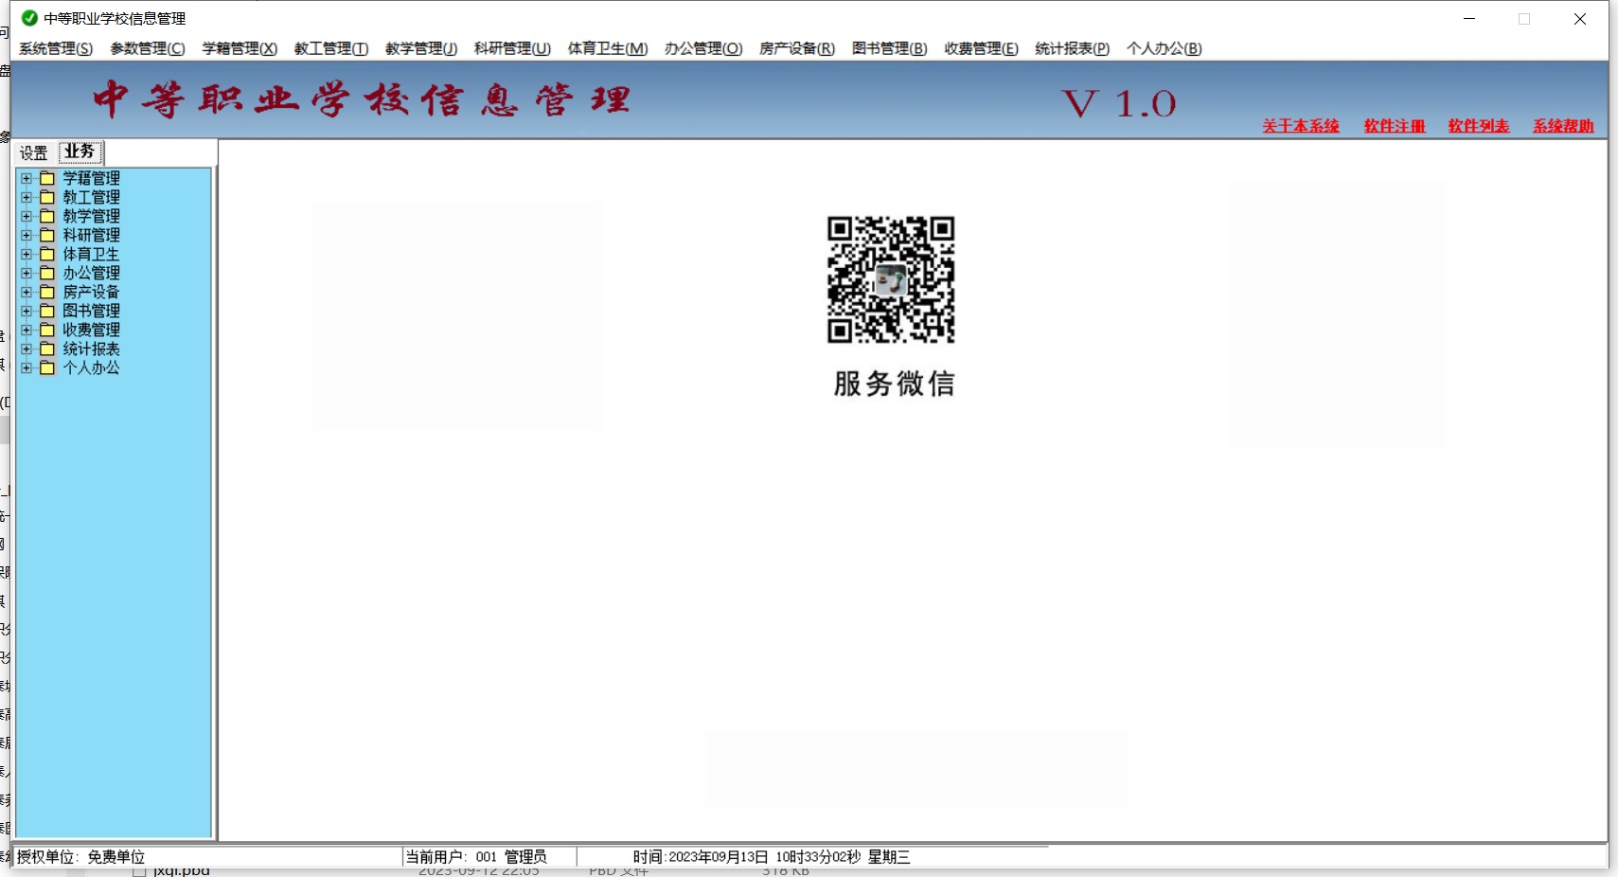Select 房产设备 in the tree
The height and width of the screenshot is (877, 1618).
tap(91, 292)
